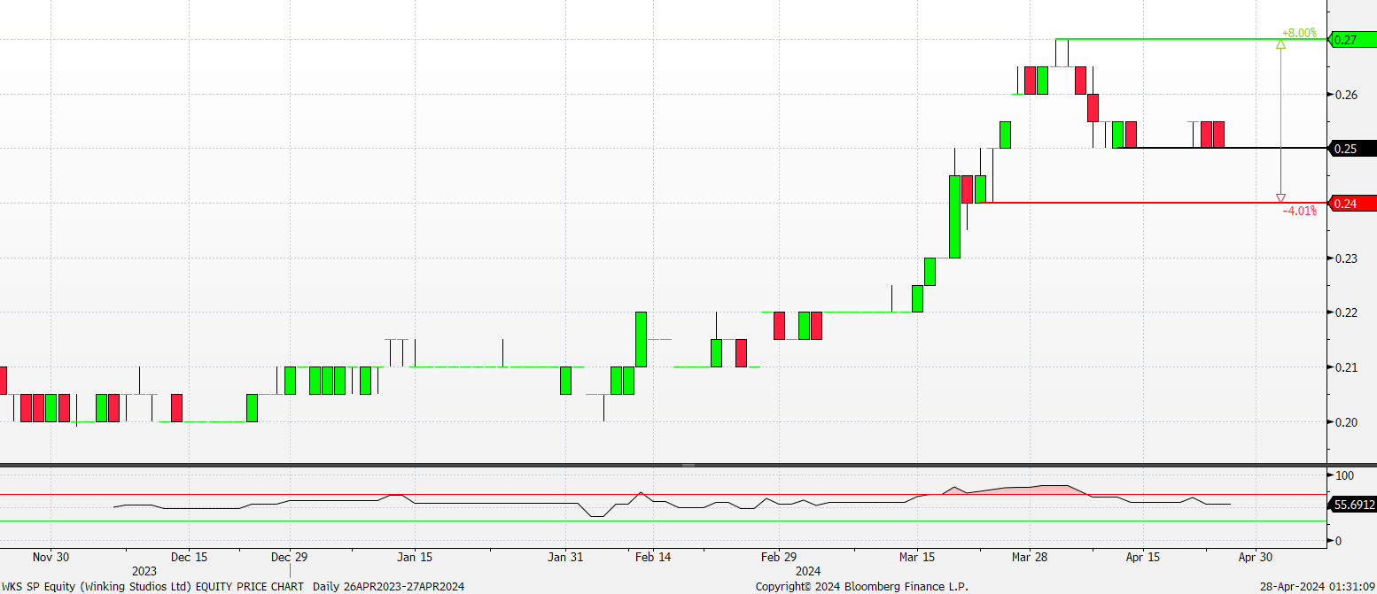This screenshot has height=594, width=1377.
Task: Click the 0.23 price axis tick label
Action: [1345, 258]
